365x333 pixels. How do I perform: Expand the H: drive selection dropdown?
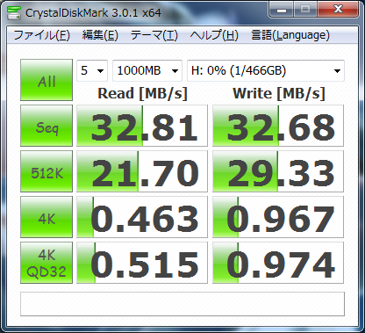tap(266, 70)
